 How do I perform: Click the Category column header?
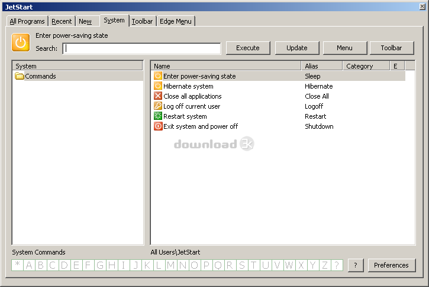point(366,66)
